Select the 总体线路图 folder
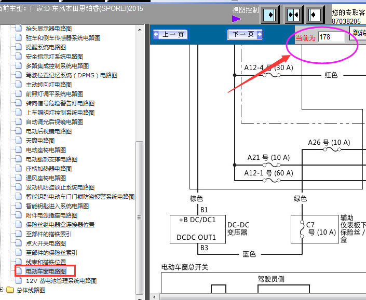366x300 pixels. tap(31, 290)
